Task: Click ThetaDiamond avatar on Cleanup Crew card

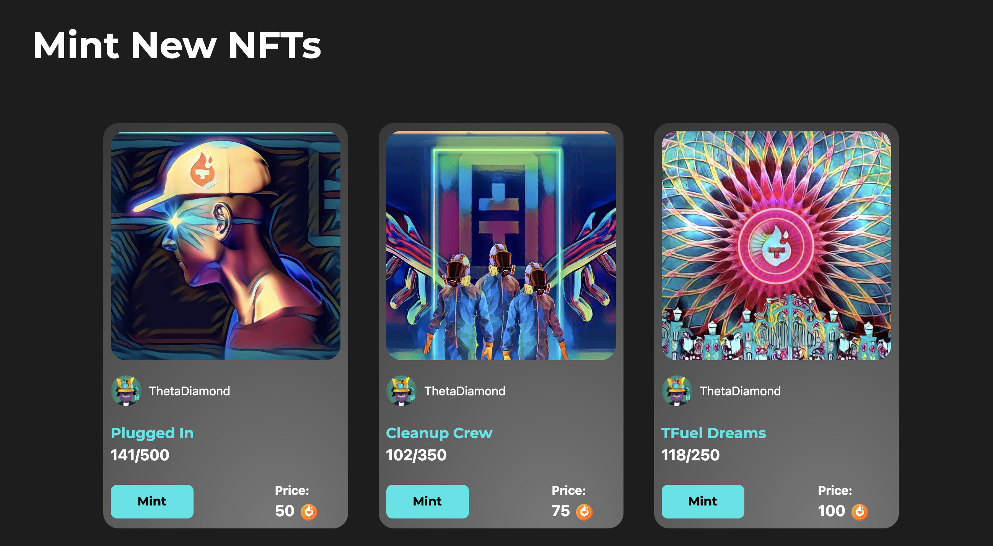Action: point(401,391)
